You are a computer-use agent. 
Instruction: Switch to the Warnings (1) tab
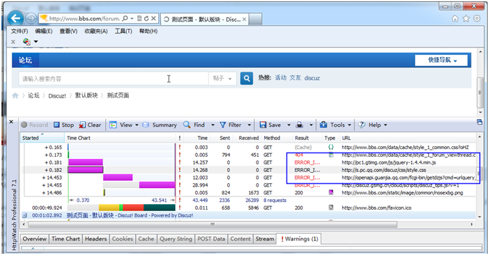click(300, 239)
